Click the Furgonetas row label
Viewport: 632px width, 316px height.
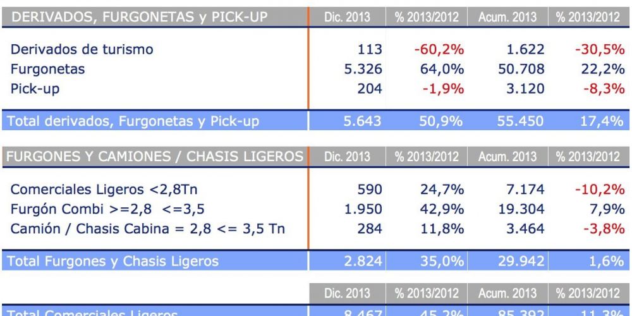(48, 69)
